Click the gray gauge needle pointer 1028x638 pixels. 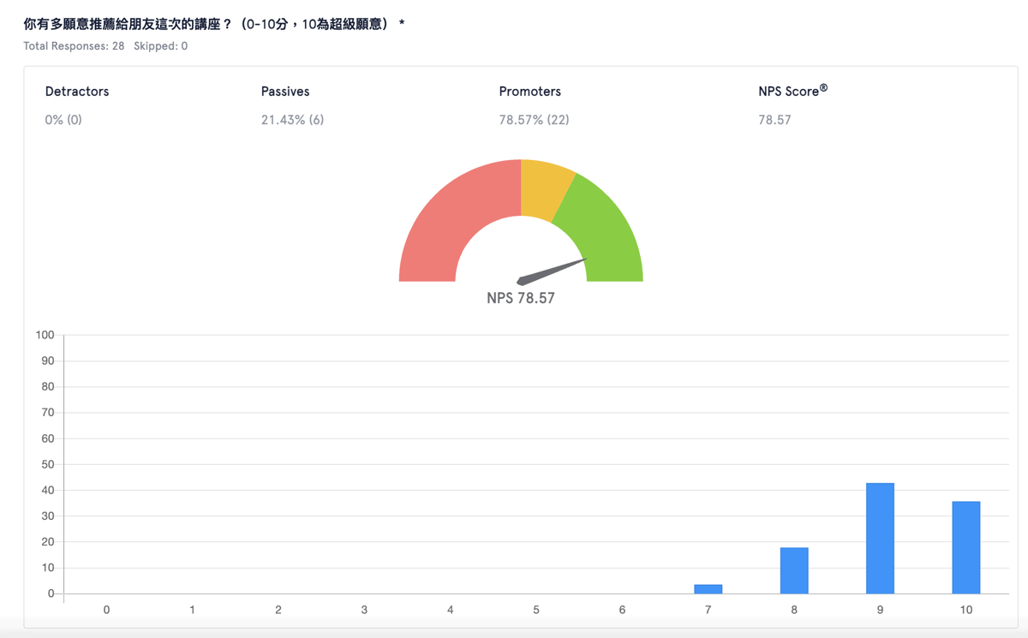tap(551, 271)
